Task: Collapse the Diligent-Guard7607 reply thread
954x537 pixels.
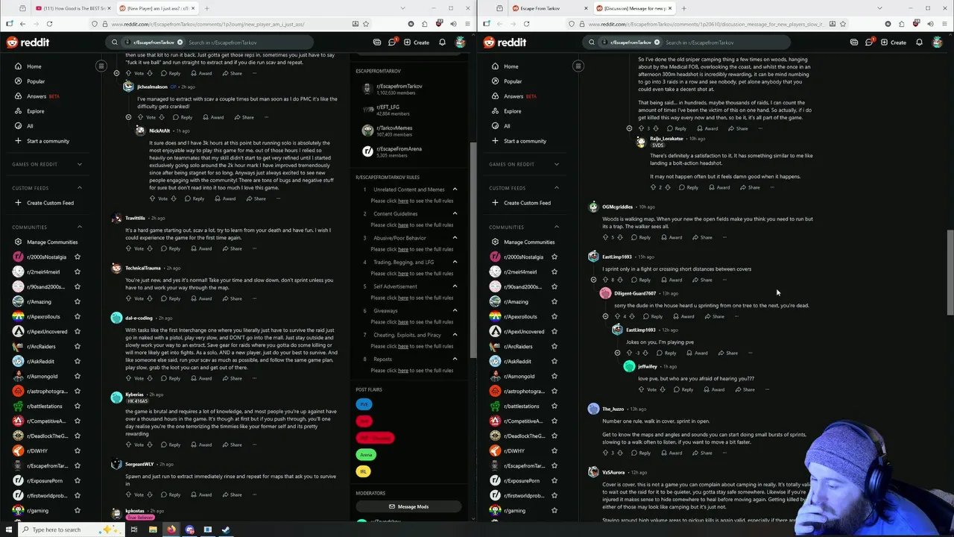Action: pos(605,316)
